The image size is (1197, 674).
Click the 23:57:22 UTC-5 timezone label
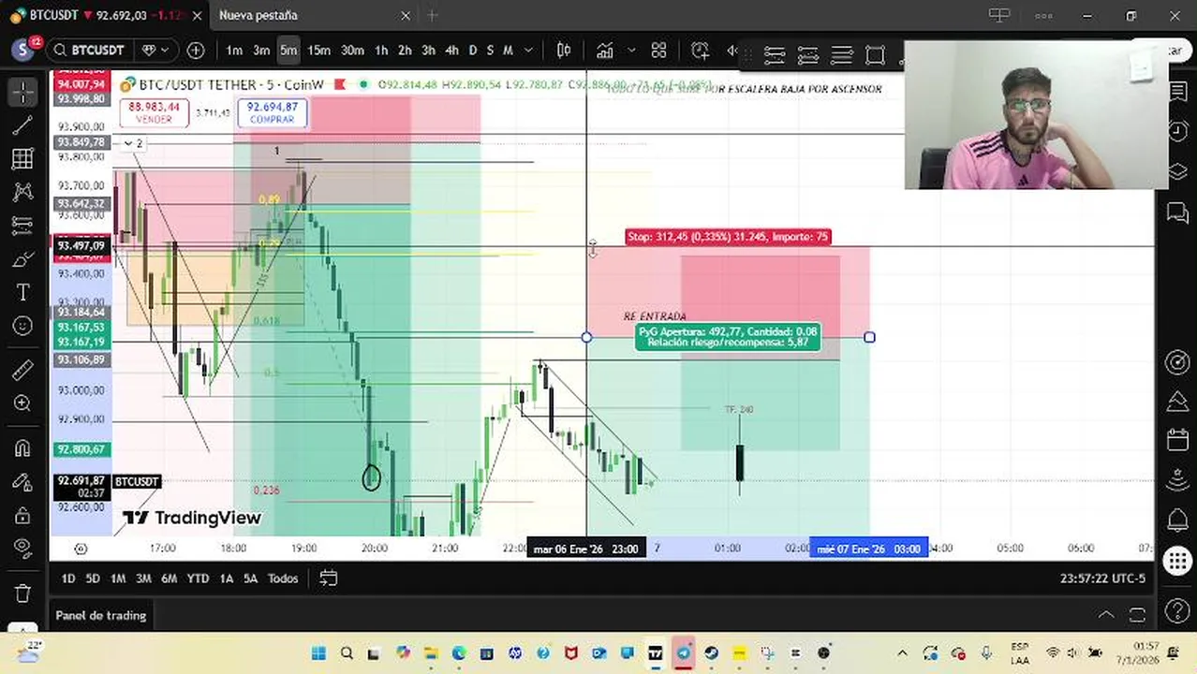click(x=1102, y=579)
